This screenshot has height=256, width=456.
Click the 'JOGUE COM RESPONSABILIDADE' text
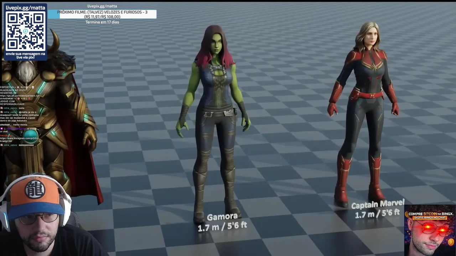click(12, 103)
